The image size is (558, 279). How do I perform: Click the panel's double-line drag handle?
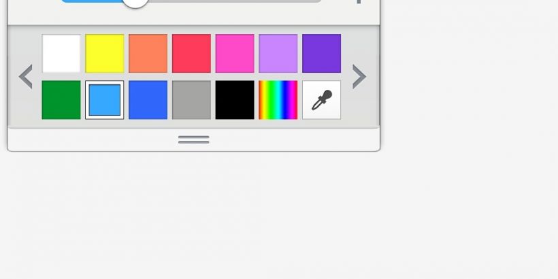pos(193,140)
